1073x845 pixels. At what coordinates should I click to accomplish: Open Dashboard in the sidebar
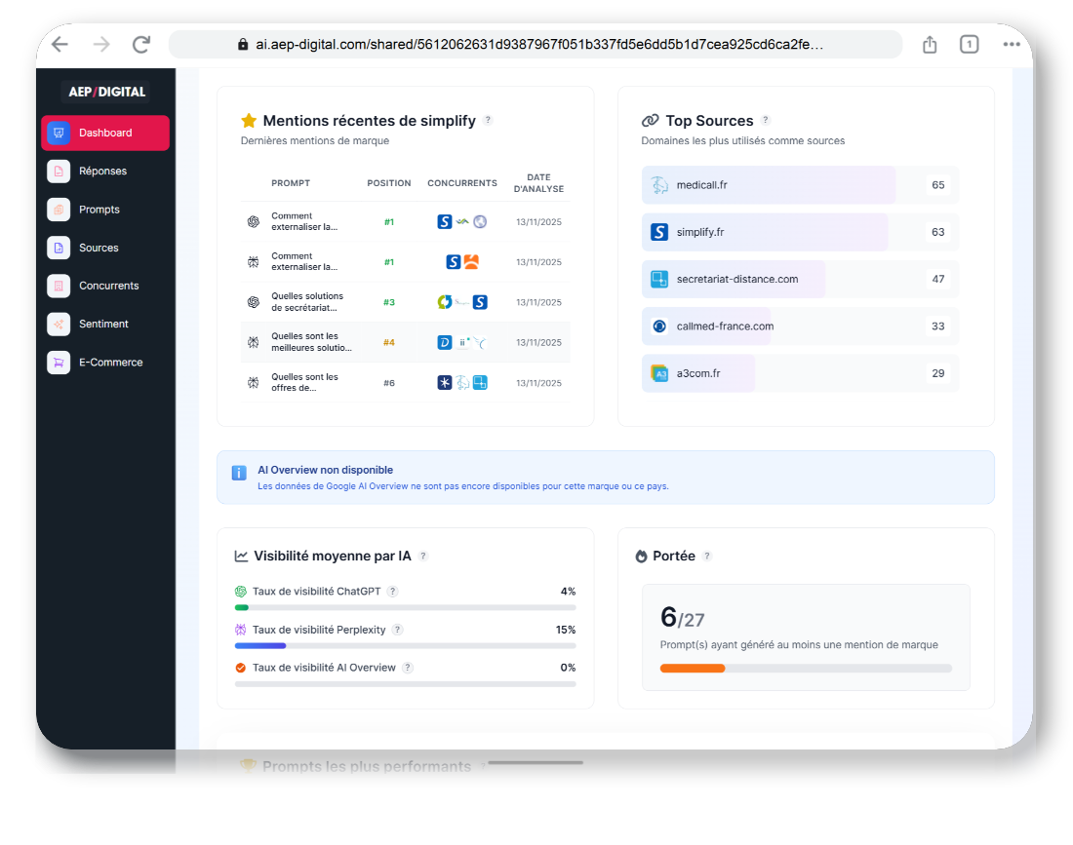click(105, 133)
